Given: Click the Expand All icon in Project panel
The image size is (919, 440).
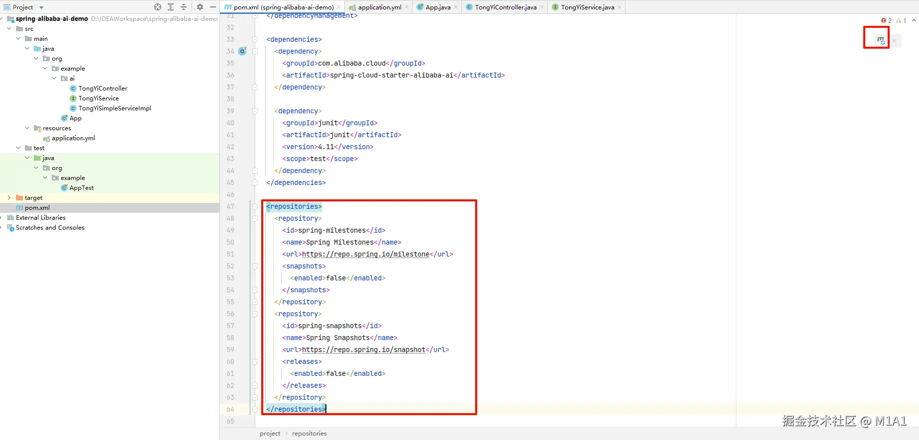Looking at the screenshot, I should point(171,7).
